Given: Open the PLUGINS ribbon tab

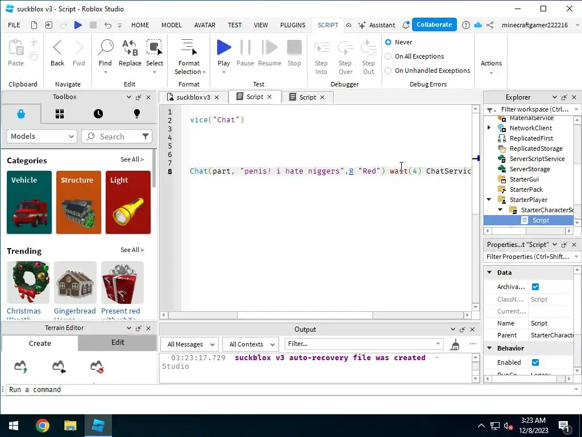Looking at the screenshot, I should [x=293, y=25].
